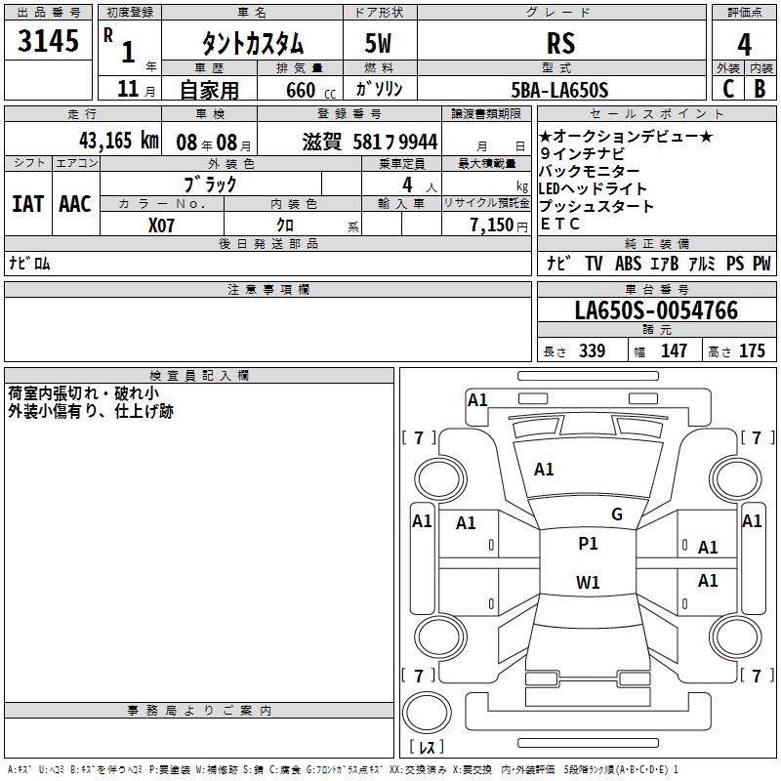Select exterior color ブラック
781x781 pixels.
click(210, 185)
